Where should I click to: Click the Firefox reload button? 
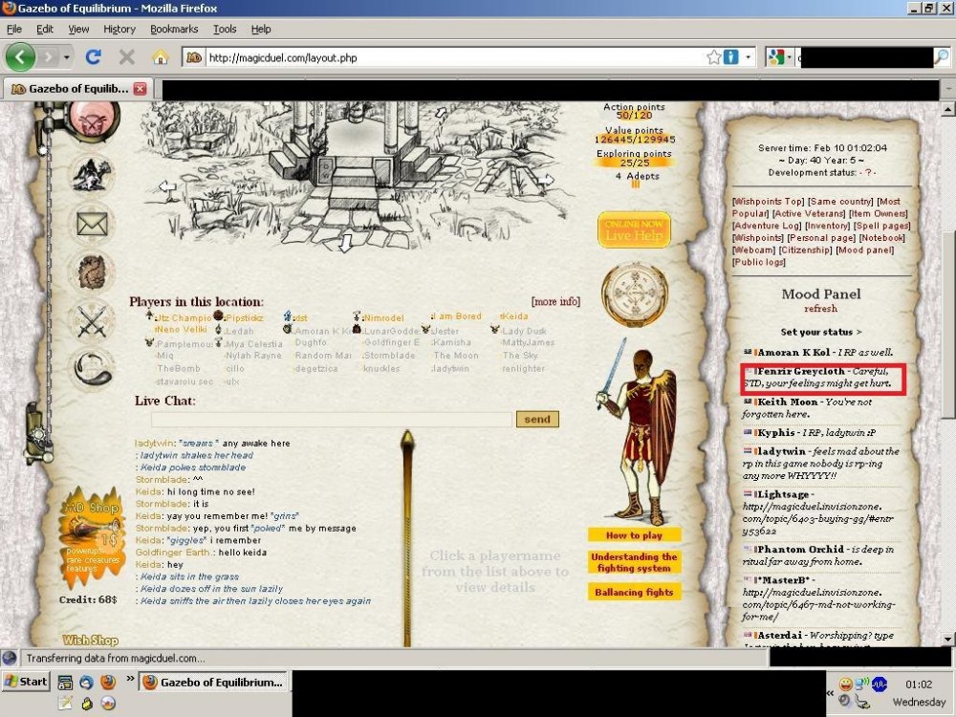[x=94, y=57]
